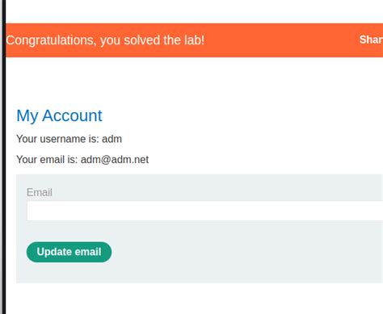Image resolution: width=383 pixels, height=314 pixels.
Task: Click the word "My" in the blue heading
Action: point(27,116)
